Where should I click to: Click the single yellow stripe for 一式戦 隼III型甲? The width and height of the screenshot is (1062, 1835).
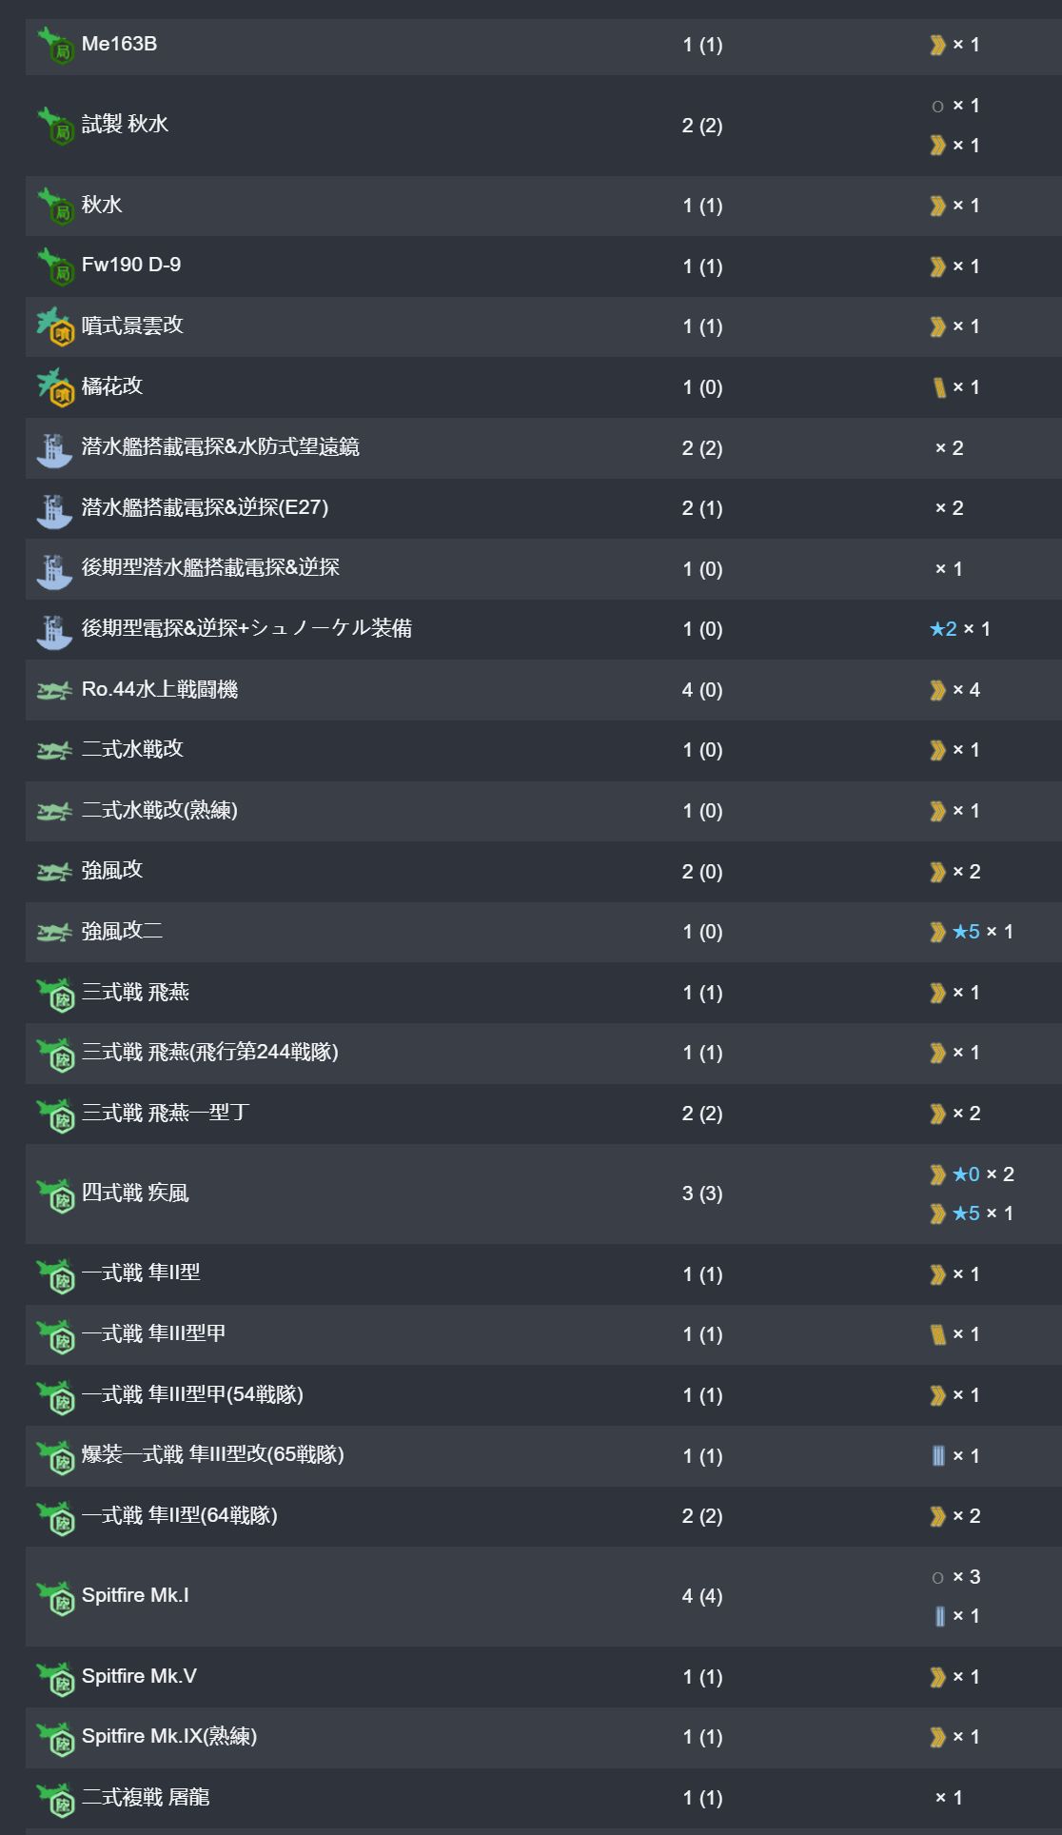938,1334
